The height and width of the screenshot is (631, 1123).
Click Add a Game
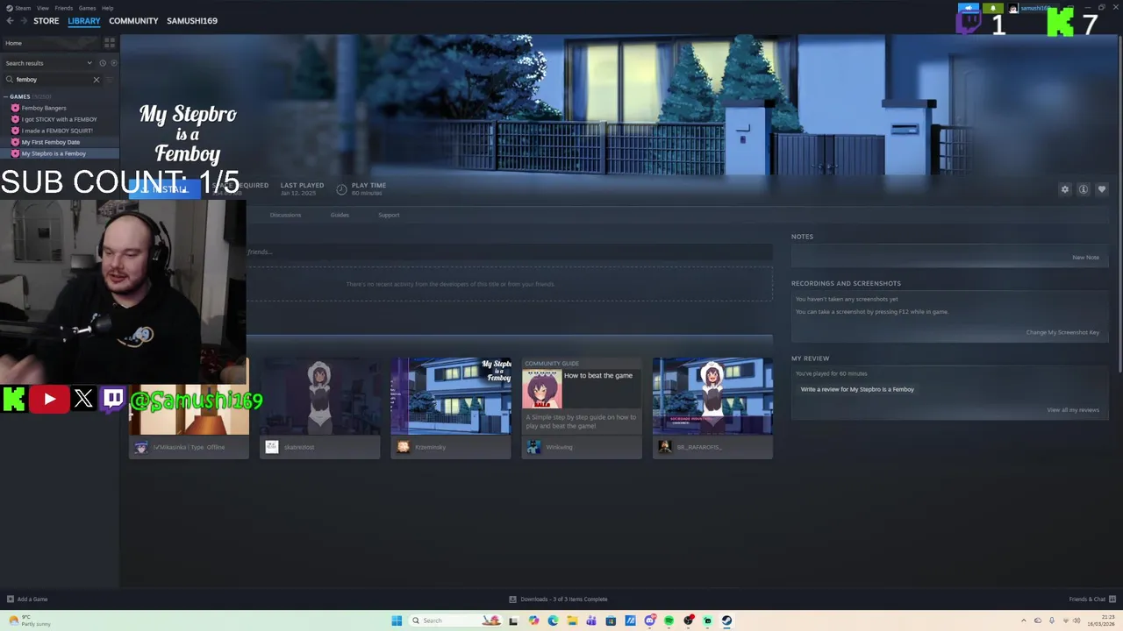point(27,599)
